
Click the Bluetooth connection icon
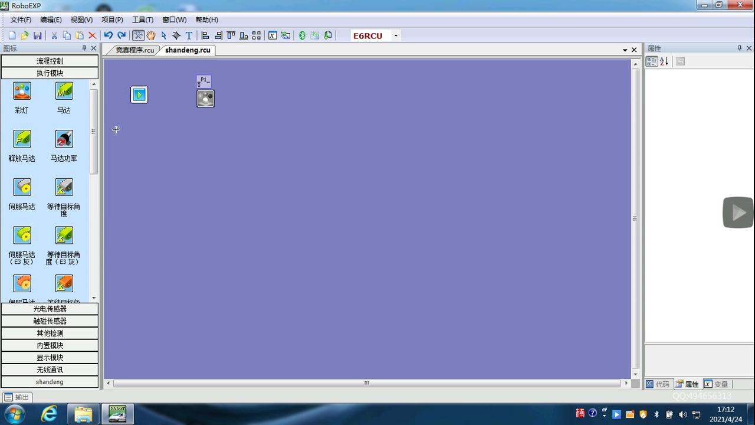click(302, 35)
